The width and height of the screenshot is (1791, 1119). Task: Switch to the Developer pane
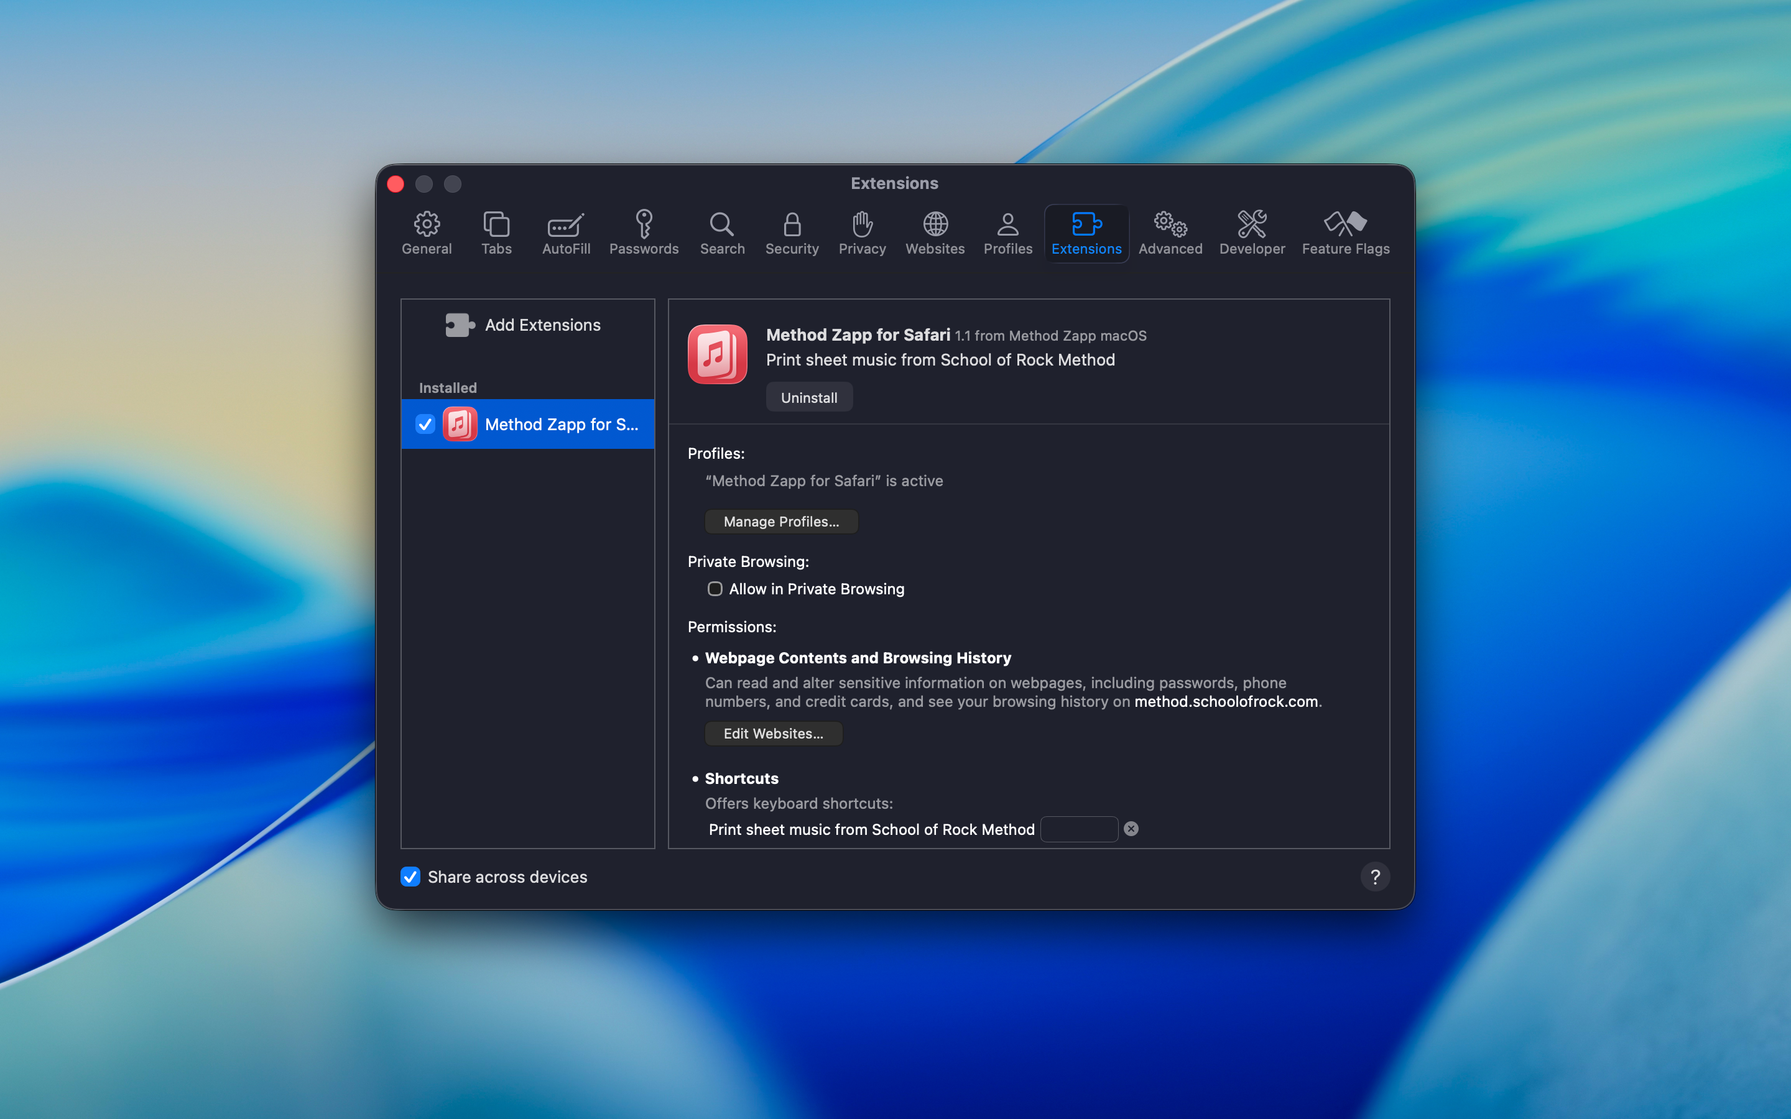click(x=1251, y=233)
